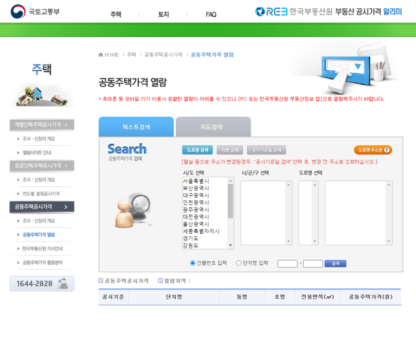The height and width of the screenshot is (354, 416).
Task: Open 공동주택가격 활용분야 sidebar link
Action: tap(43, 263)
